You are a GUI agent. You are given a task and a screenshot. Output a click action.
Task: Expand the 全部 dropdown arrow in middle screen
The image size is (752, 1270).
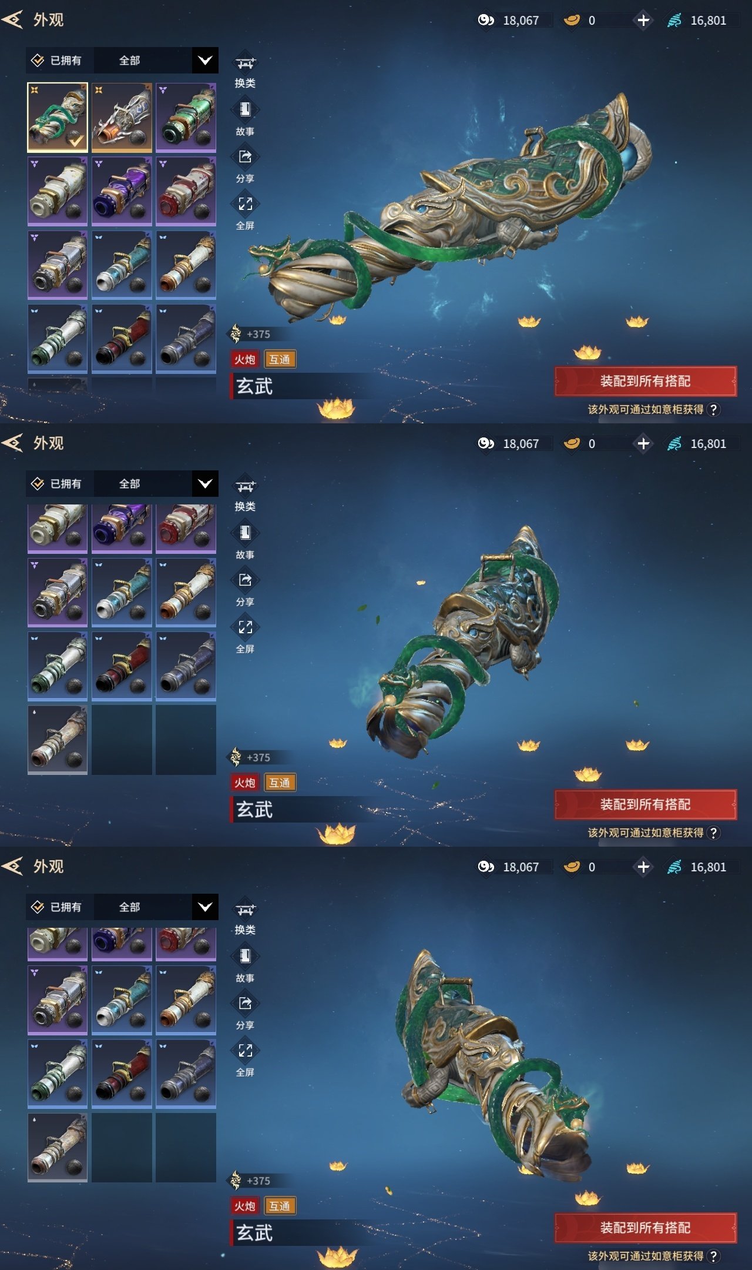pos(205,484)
